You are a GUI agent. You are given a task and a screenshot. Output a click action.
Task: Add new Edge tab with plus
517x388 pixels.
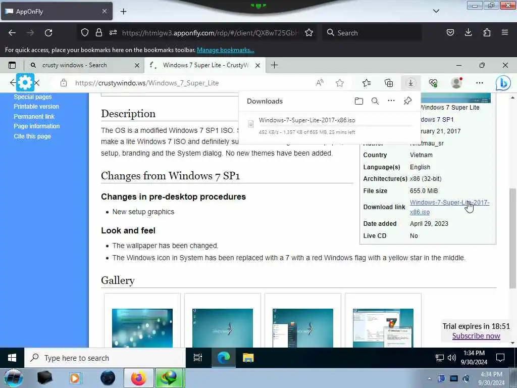274,65
